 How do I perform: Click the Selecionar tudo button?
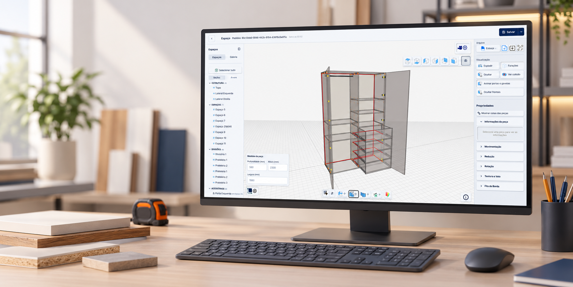(225, 70)
